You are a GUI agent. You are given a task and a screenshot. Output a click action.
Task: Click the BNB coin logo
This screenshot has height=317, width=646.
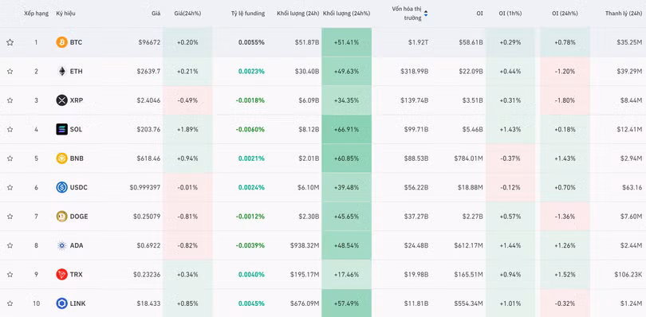[61, 158]
